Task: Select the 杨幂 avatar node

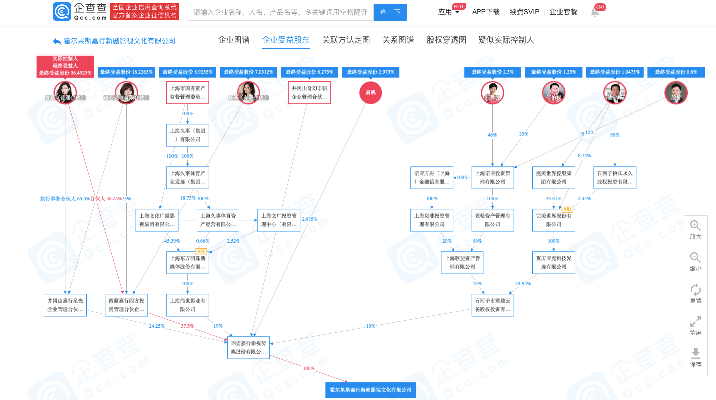Action: coord(248,93)
